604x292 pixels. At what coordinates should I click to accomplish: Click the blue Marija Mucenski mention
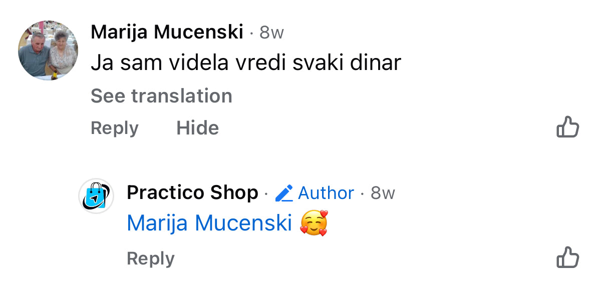click(x=209, y=223)
